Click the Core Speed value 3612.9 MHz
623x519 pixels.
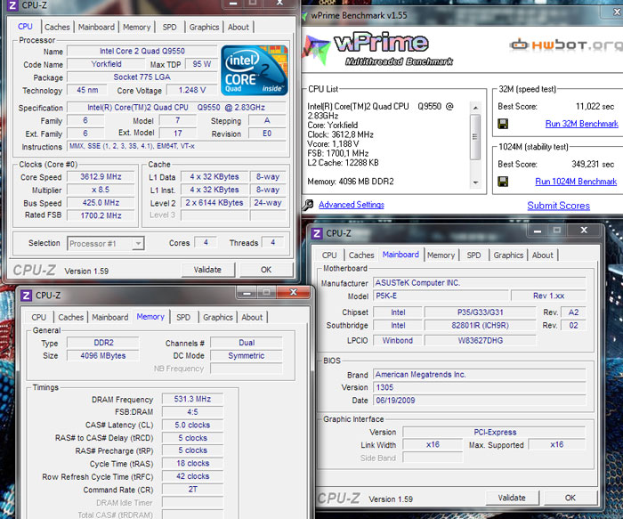(x=101, y=177)
